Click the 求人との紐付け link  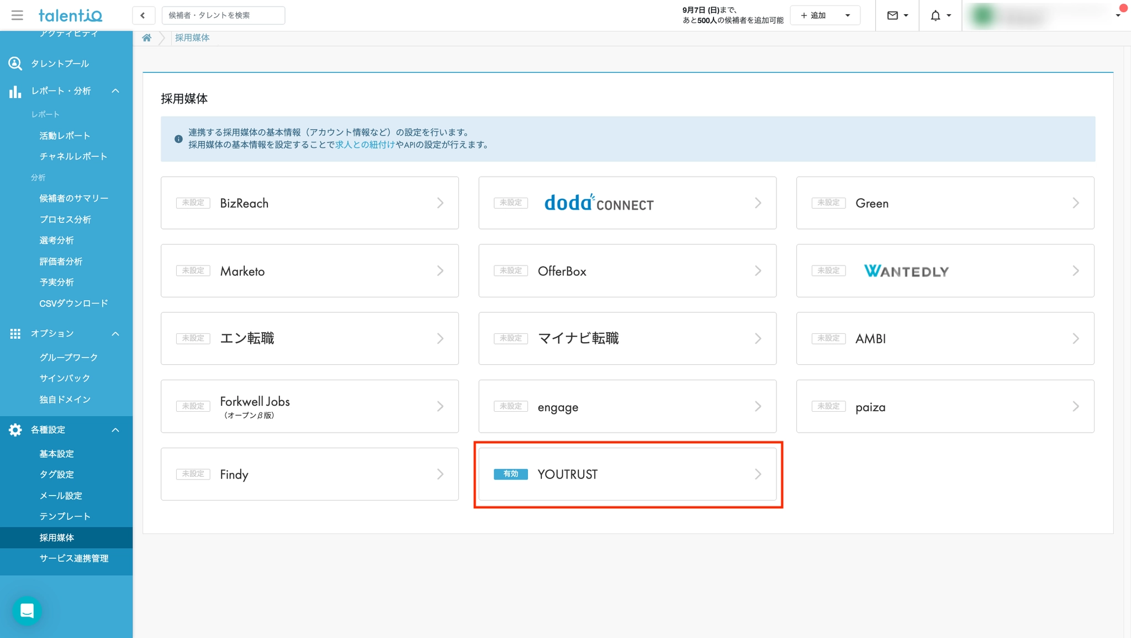point(365,145)
